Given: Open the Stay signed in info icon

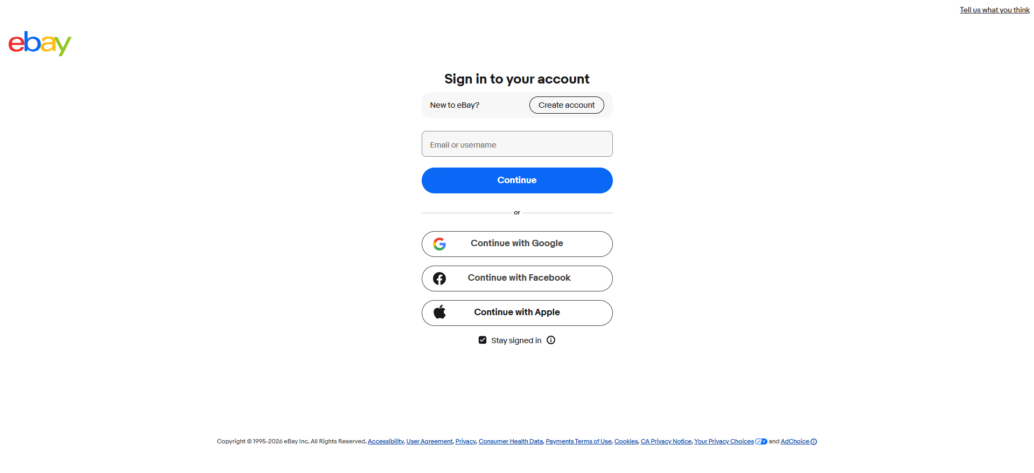Looking at the screenshot, I should pyautogui.click(x=551, y=340).
